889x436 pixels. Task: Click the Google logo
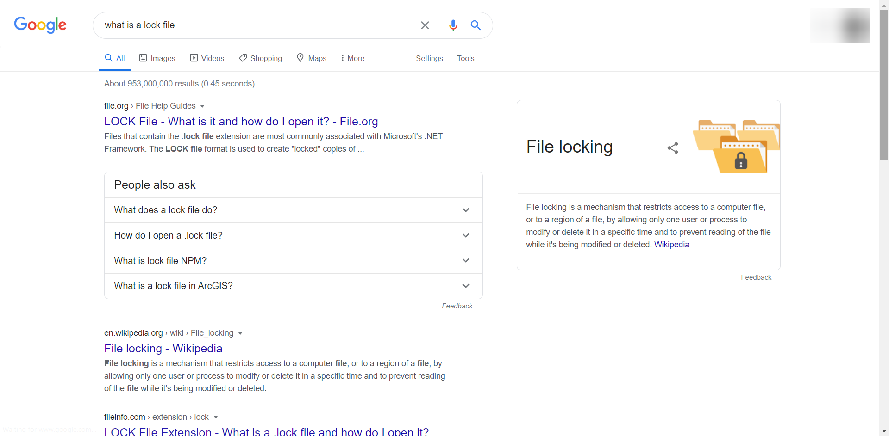coord(40,25)
